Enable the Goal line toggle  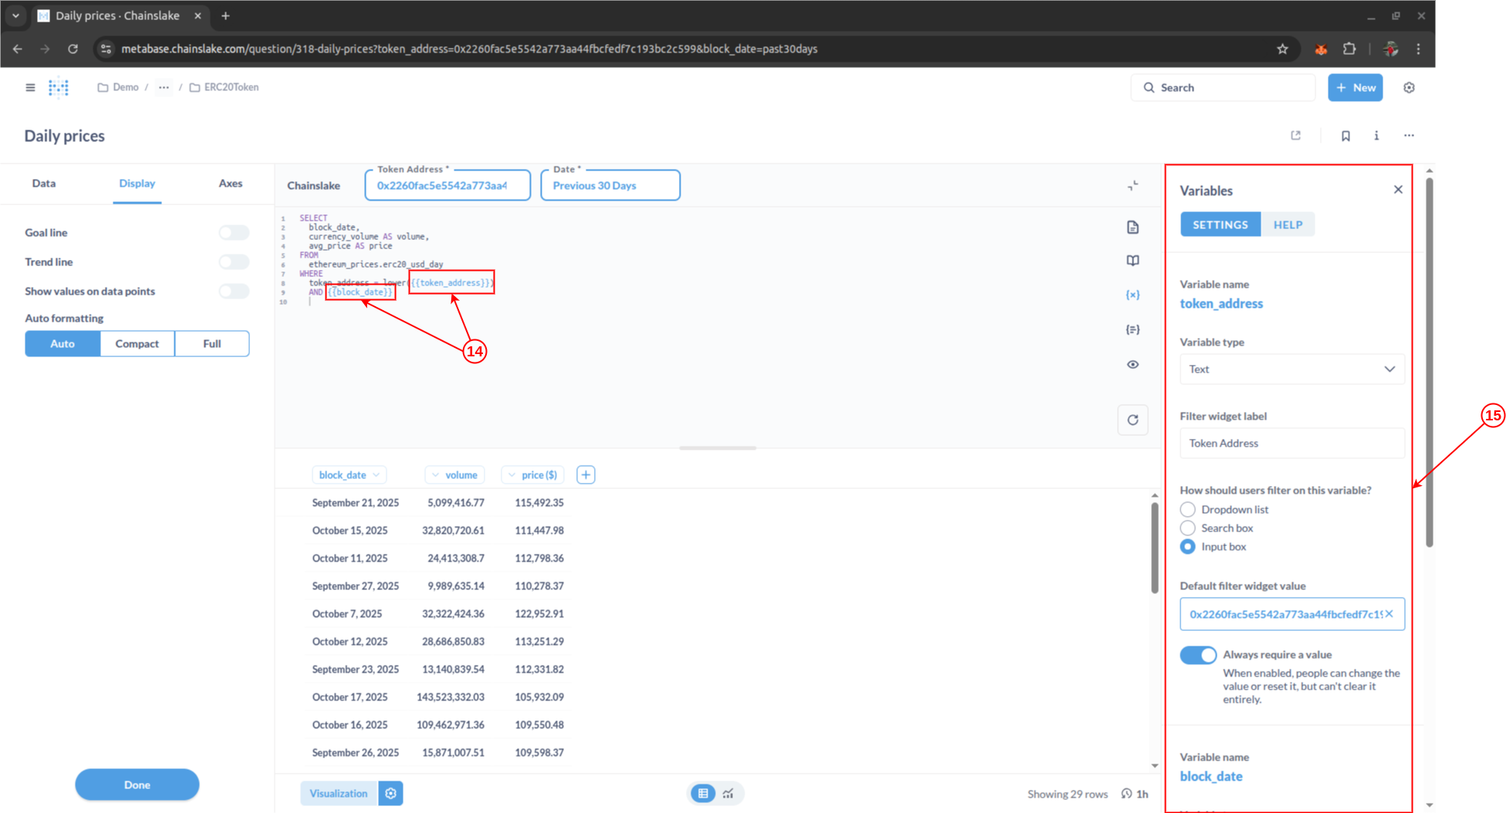point(233,232)
